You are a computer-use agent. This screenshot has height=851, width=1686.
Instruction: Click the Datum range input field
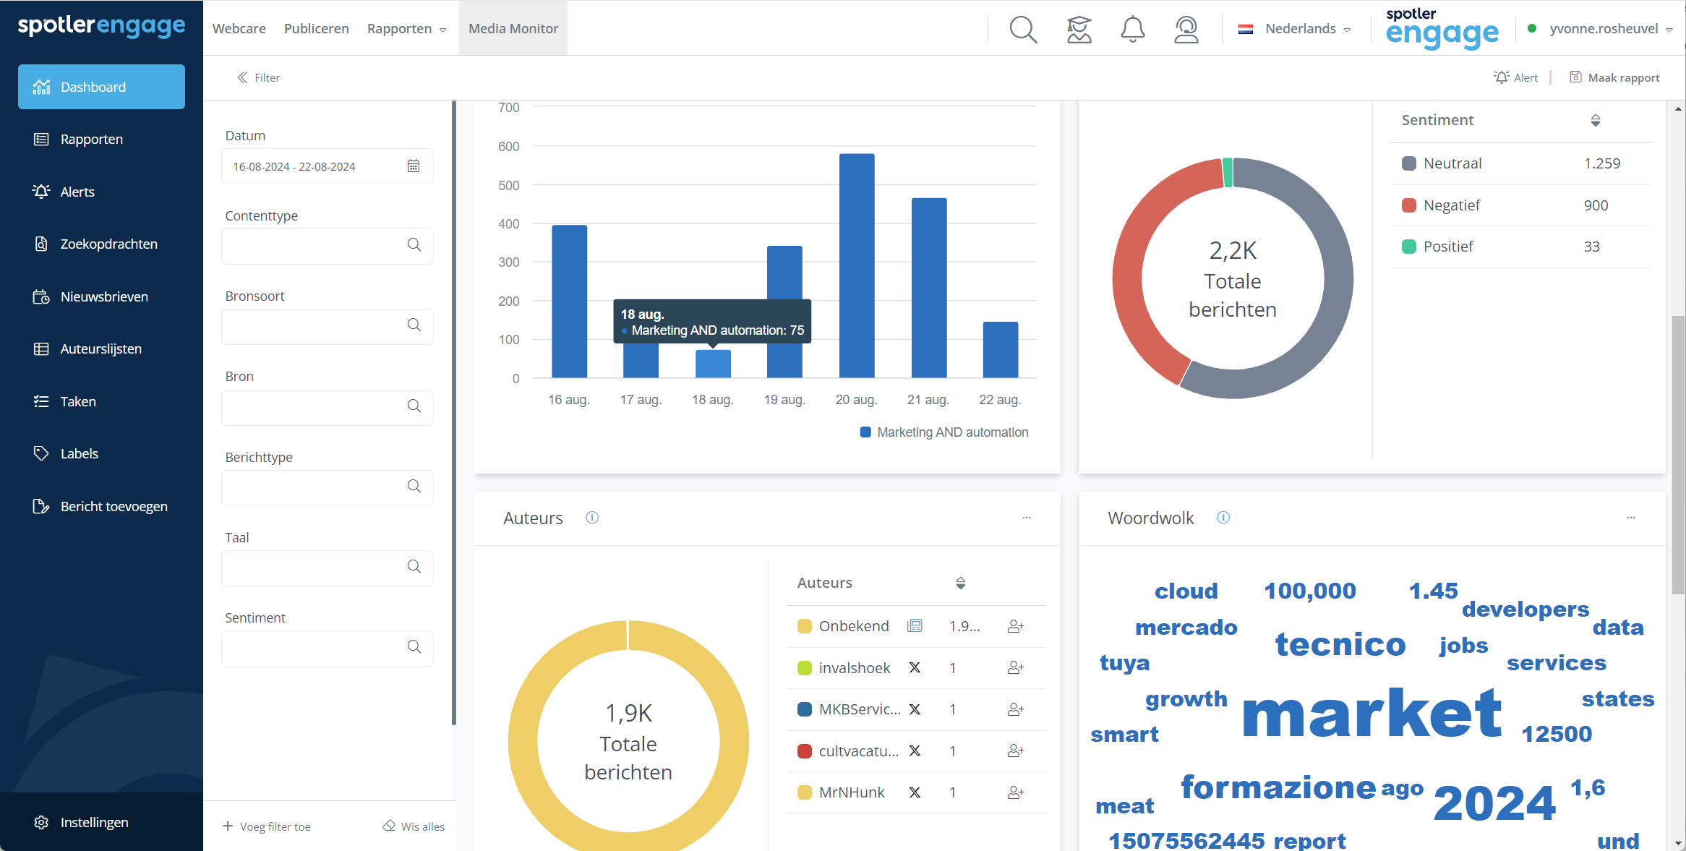pyautogui.click(x=328, y=166)
